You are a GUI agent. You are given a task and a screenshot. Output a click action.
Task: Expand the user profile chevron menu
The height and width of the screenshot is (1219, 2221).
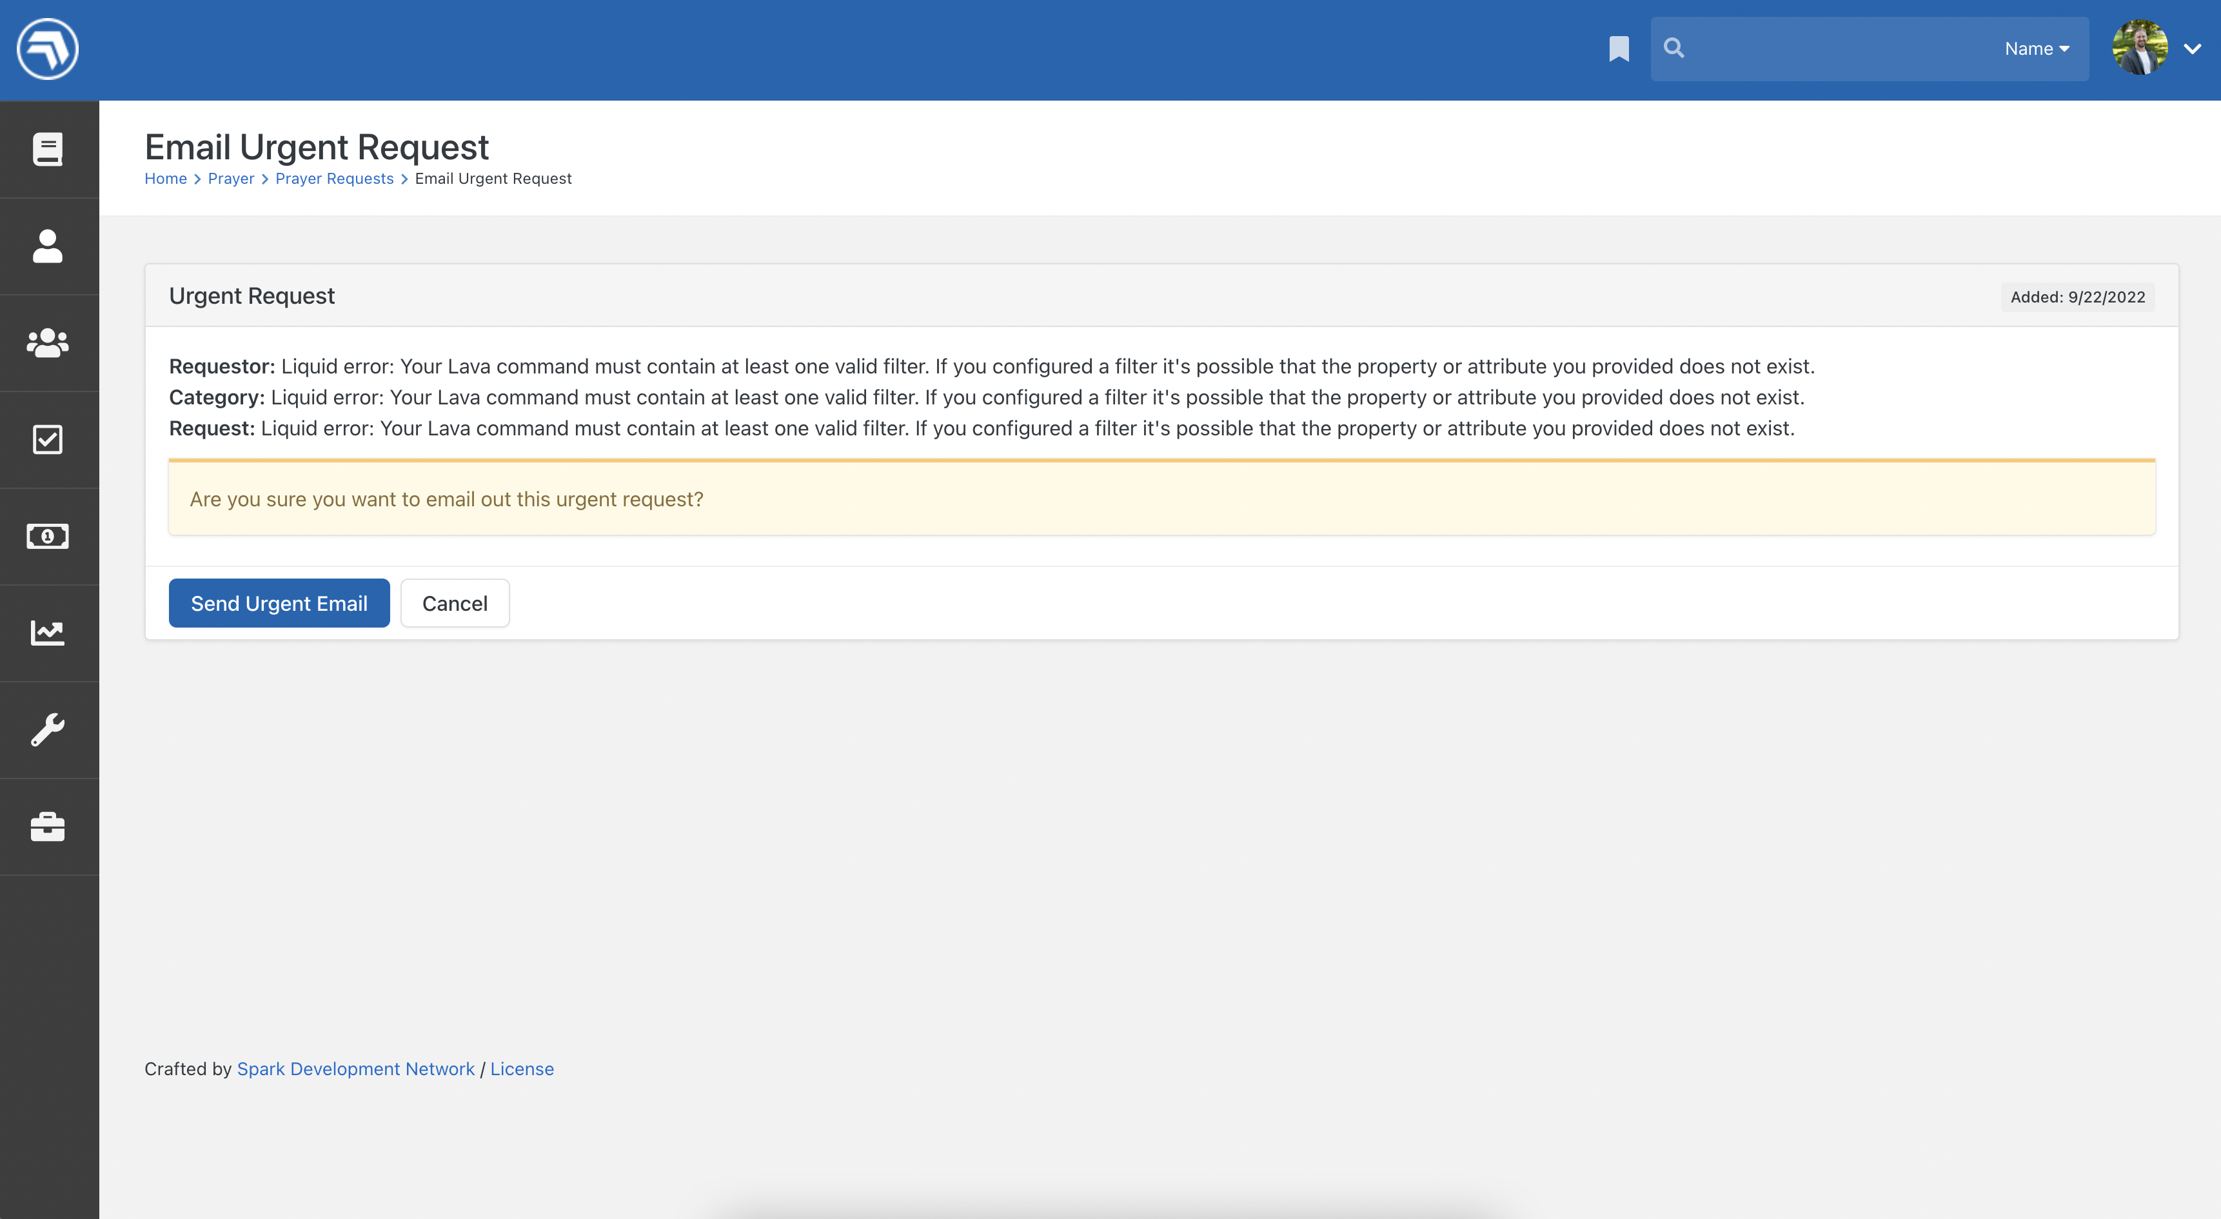2193,49
